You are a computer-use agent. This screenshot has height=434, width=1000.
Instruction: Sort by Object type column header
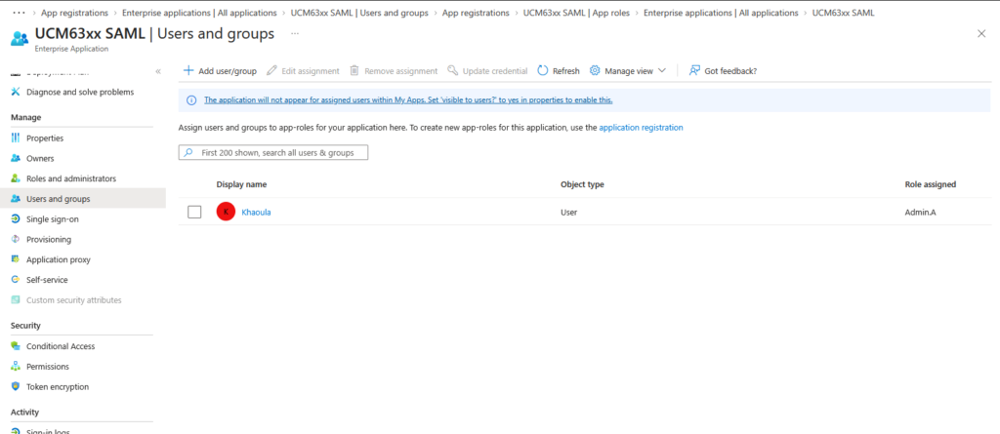[x=582, y=185]
